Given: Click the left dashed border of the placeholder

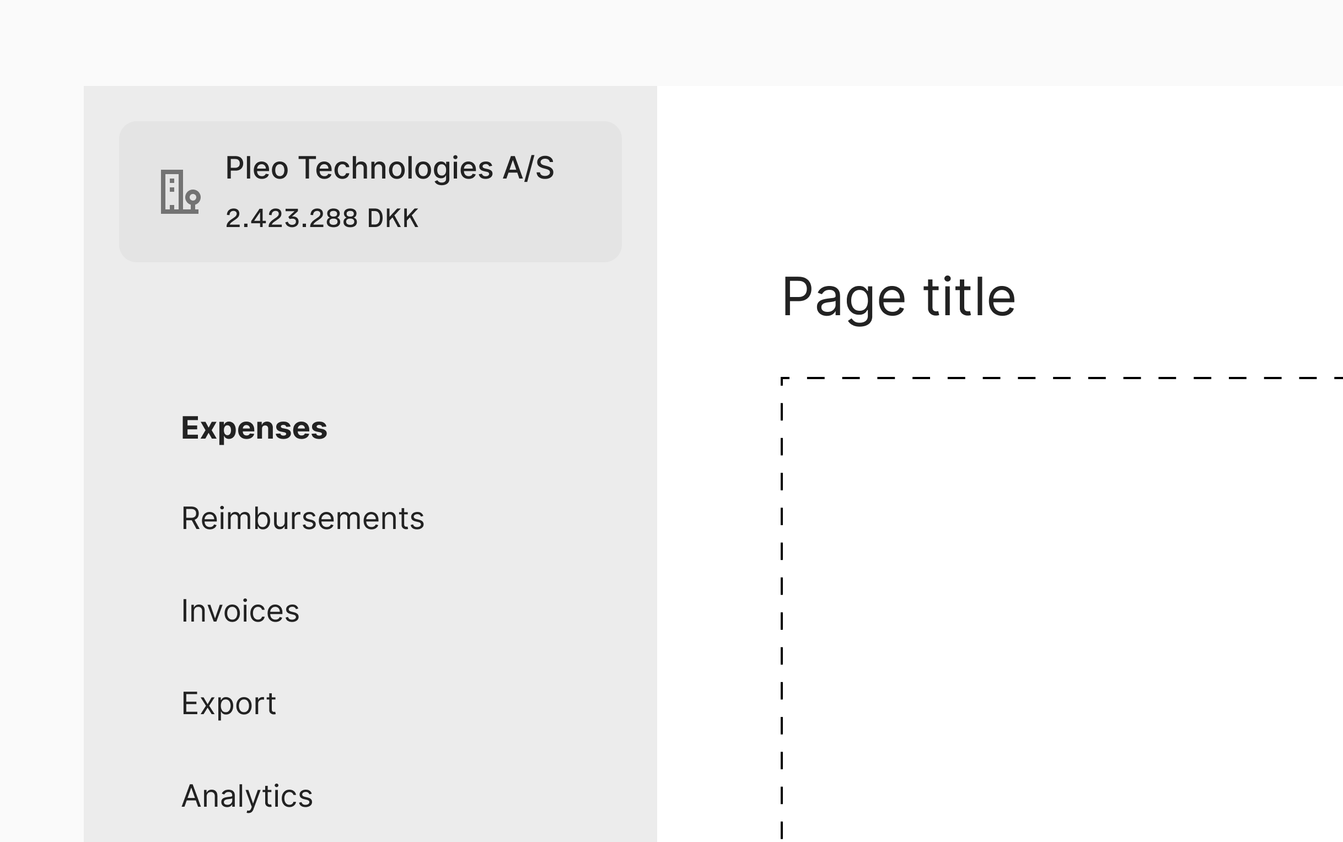Looking at the screenshot, I should tap(782, 613).
